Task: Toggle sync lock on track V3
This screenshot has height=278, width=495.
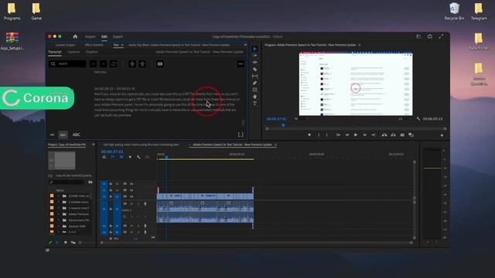Action: tap(125, 184)
